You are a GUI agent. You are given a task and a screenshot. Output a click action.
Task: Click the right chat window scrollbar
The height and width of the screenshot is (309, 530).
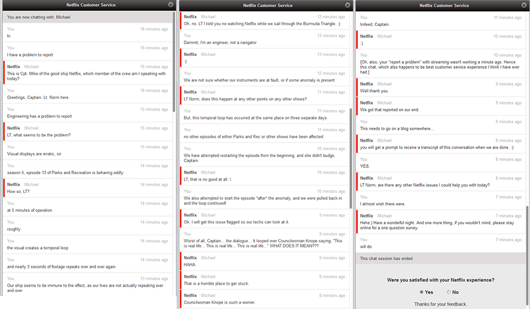(x=527, y=257)
